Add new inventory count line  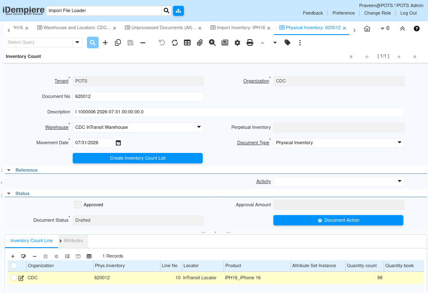click(x=13, y=256)
